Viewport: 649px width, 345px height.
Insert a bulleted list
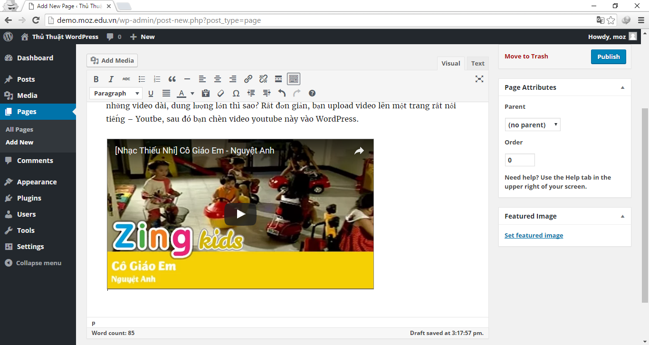142,79
